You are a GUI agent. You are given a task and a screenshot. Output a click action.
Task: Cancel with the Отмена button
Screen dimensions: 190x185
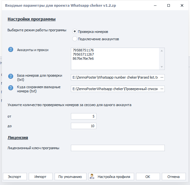[x=174, y=177]
